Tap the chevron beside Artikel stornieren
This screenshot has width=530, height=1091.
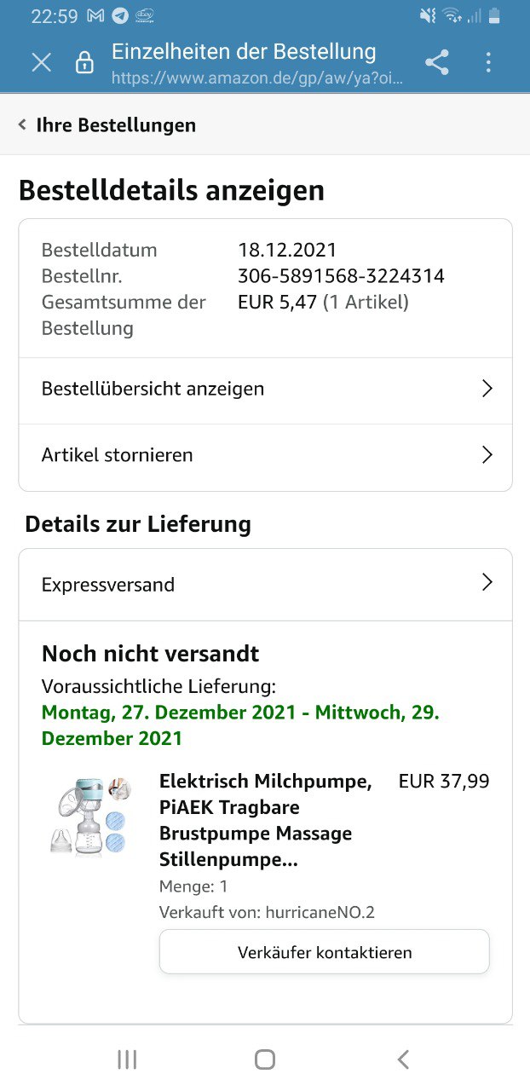487,455
